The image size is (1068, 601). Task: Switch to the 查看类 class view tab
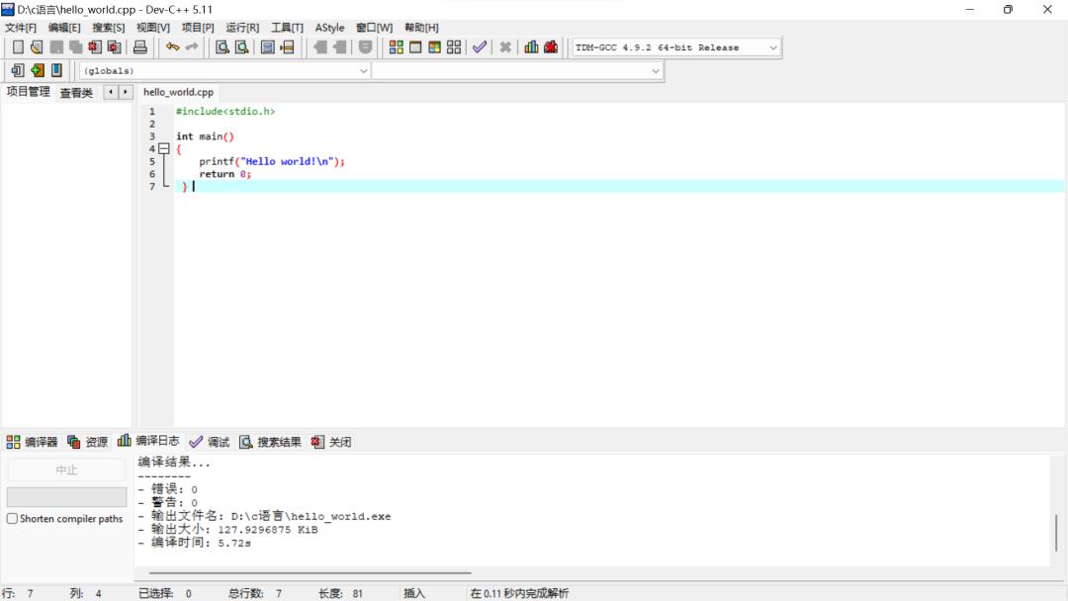tap(76, 93)
